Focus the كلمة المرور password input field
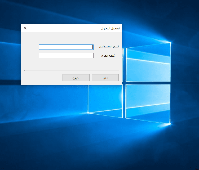 click(66, 56)
